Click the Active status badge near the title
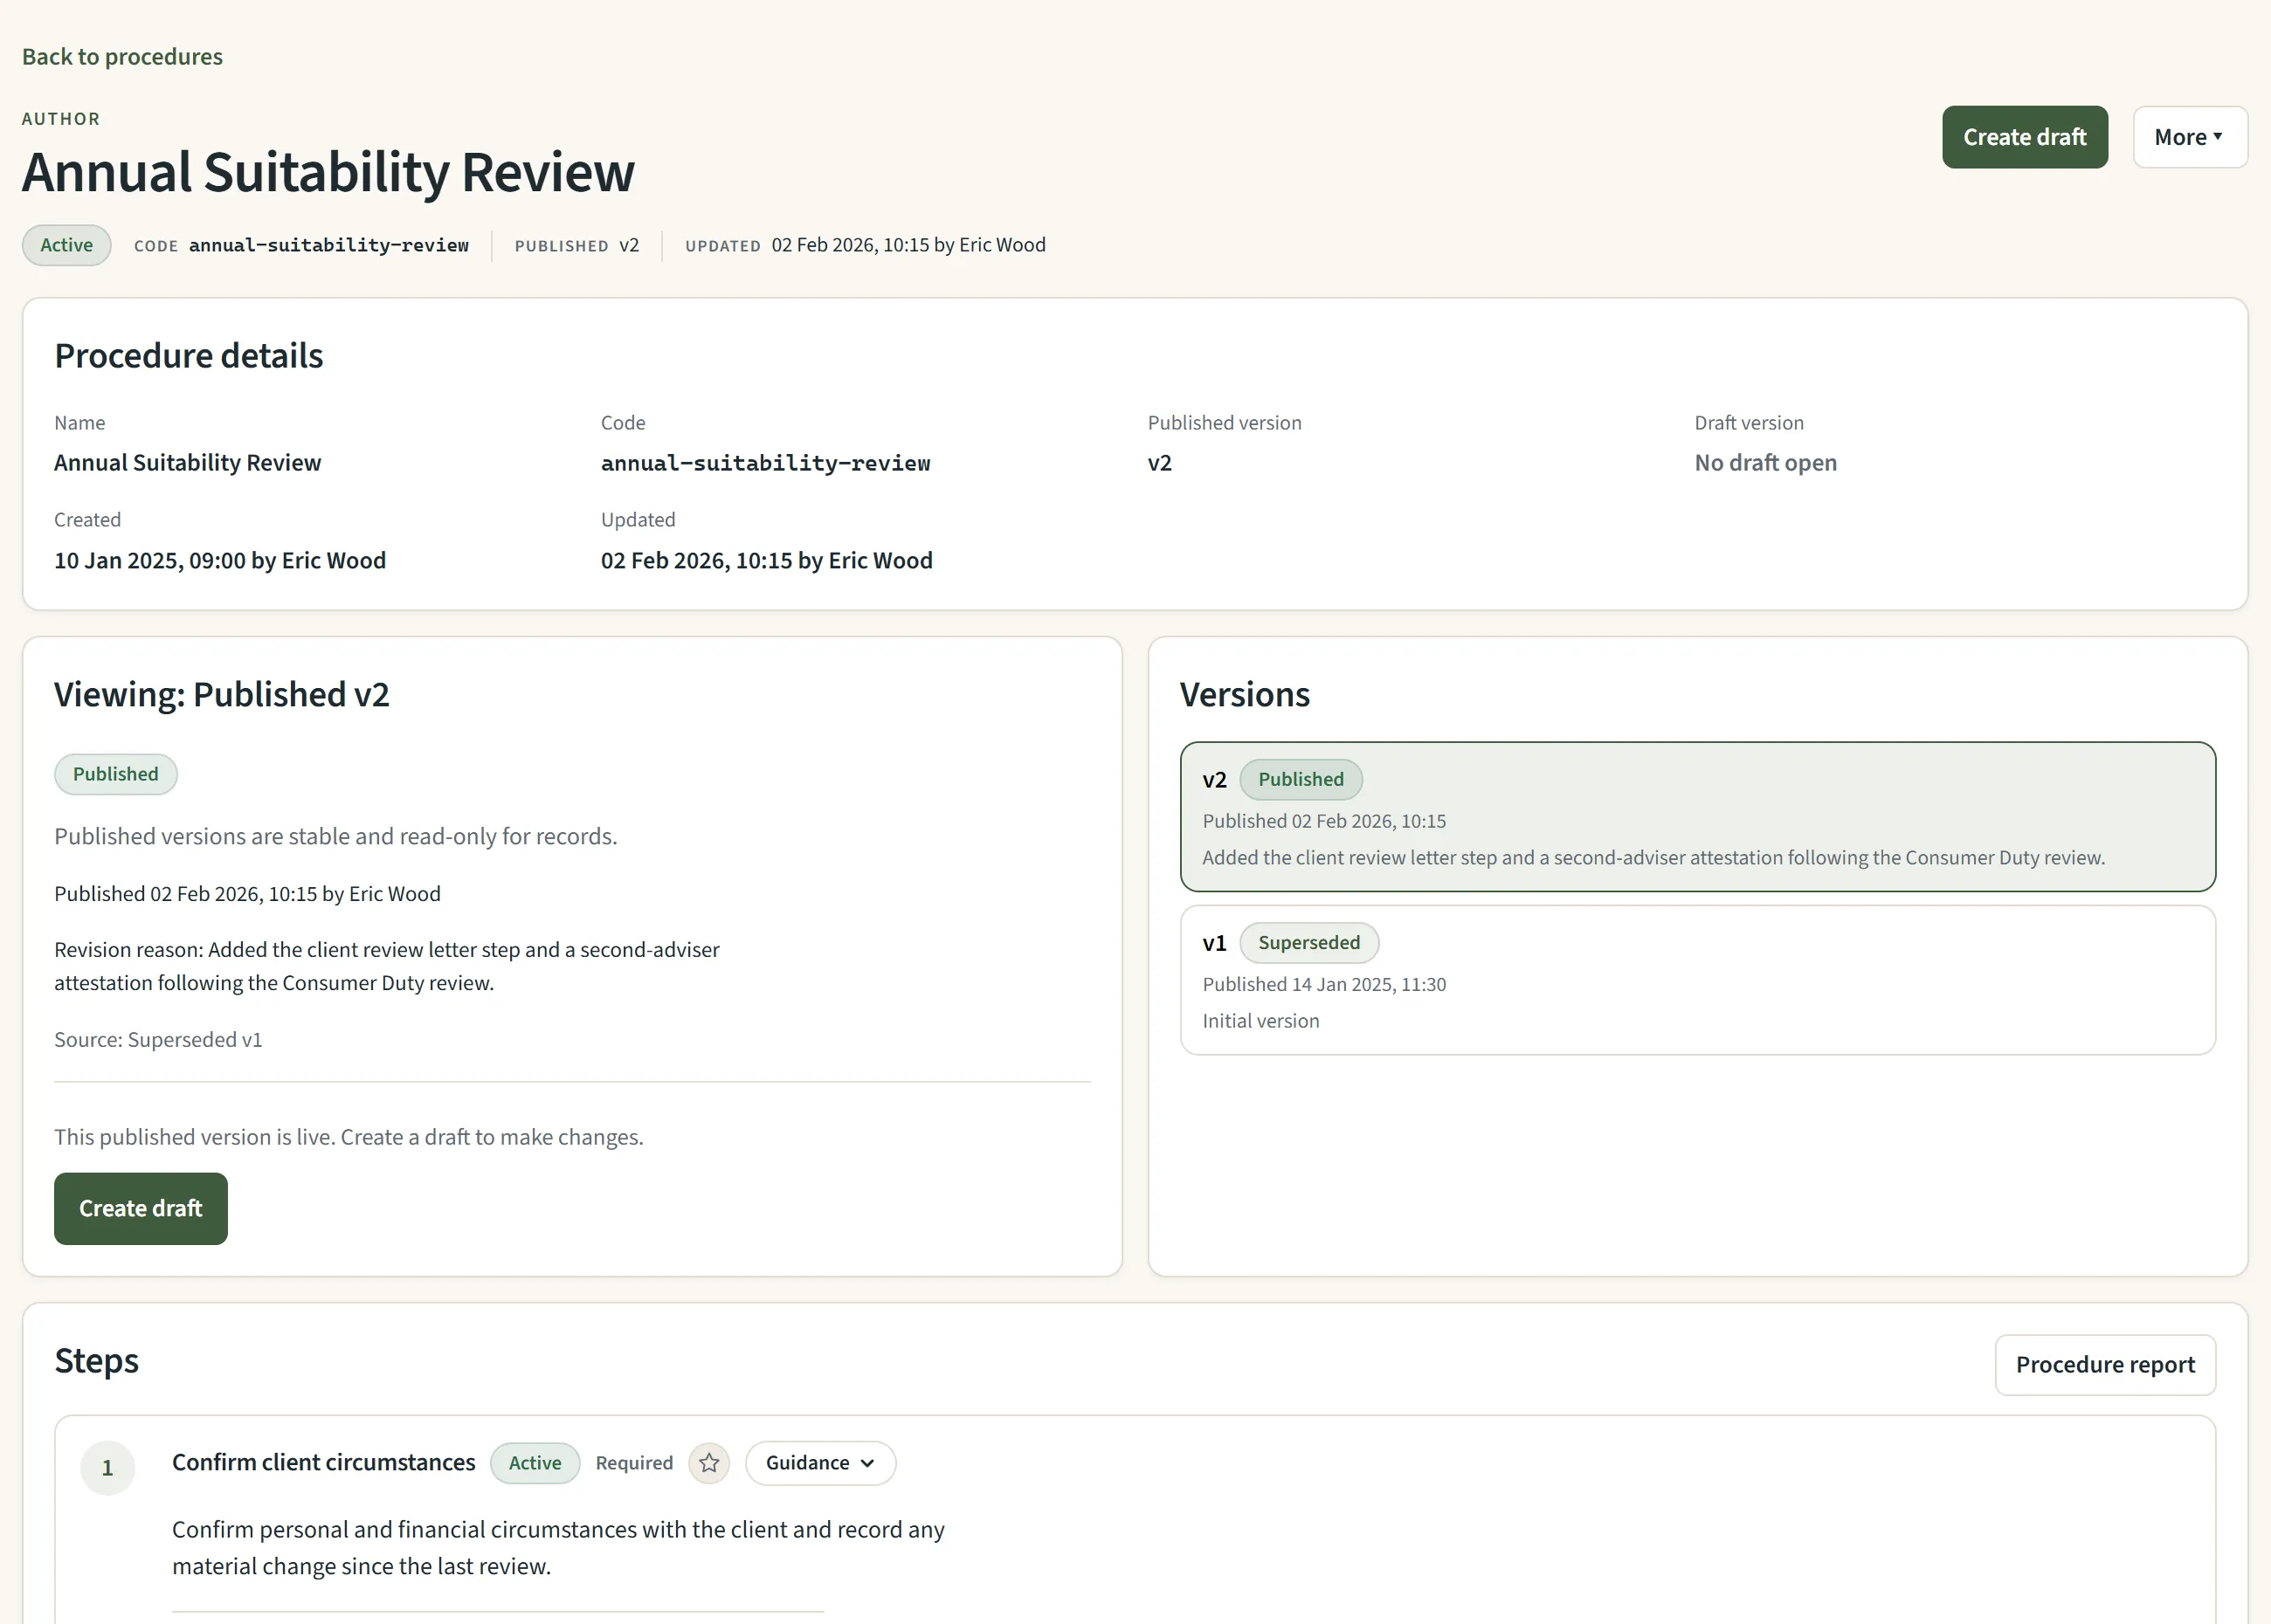The height and width of the screenshot is (1624, 2271). (x=67, y=245)
